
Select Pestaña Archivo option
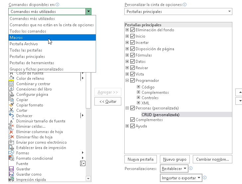pos(52,44)
